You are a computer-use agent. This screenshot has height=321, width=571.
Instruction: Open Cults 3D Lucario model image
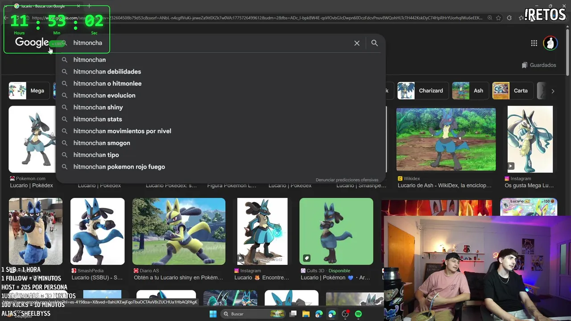coord(336,231)
